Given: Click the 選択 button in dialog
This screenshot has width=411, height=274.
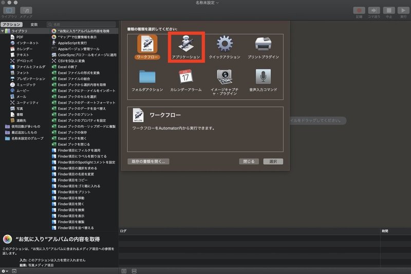Looking at the screenshot, I should click(x=273, y=162).
